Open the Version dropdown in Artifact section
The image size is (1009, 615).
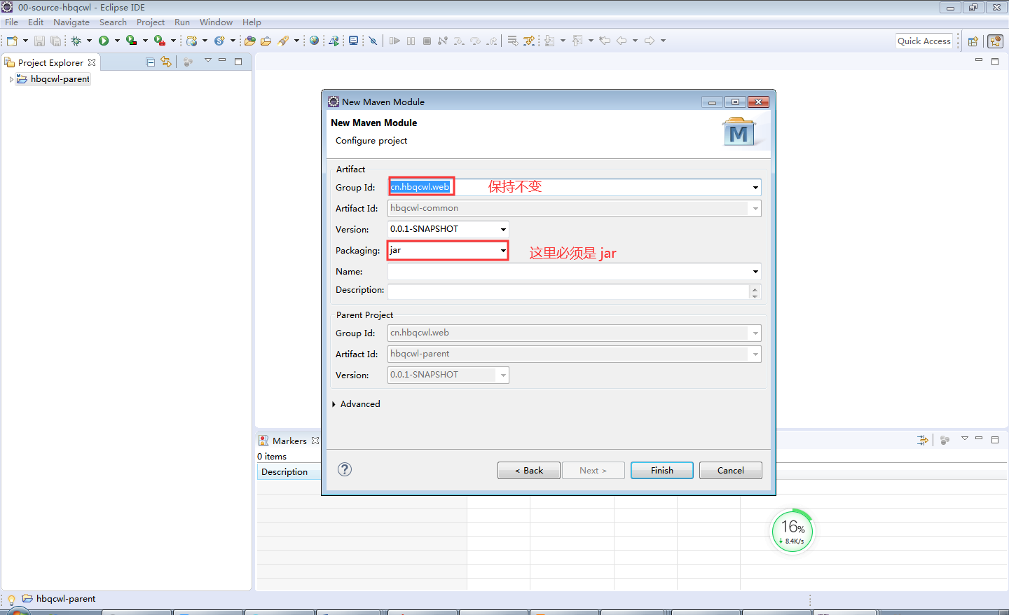pyautogui.click(x=503, y=229)
